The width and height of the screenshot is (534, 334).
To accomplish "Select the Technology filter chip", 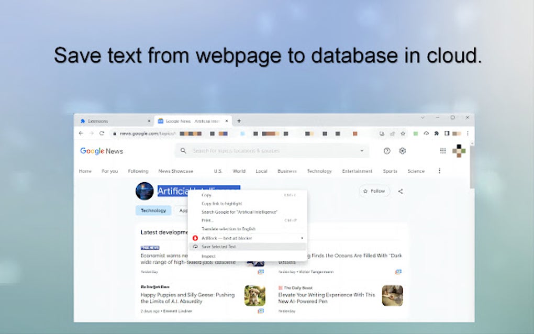I will point(153,210).
